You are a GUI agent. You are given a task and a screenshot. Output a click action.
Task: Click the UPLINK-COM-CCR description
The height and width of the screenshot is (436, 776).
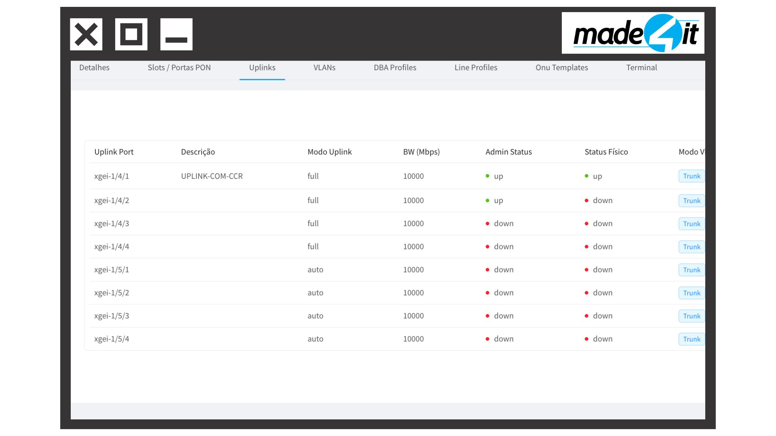click(212, 176)
